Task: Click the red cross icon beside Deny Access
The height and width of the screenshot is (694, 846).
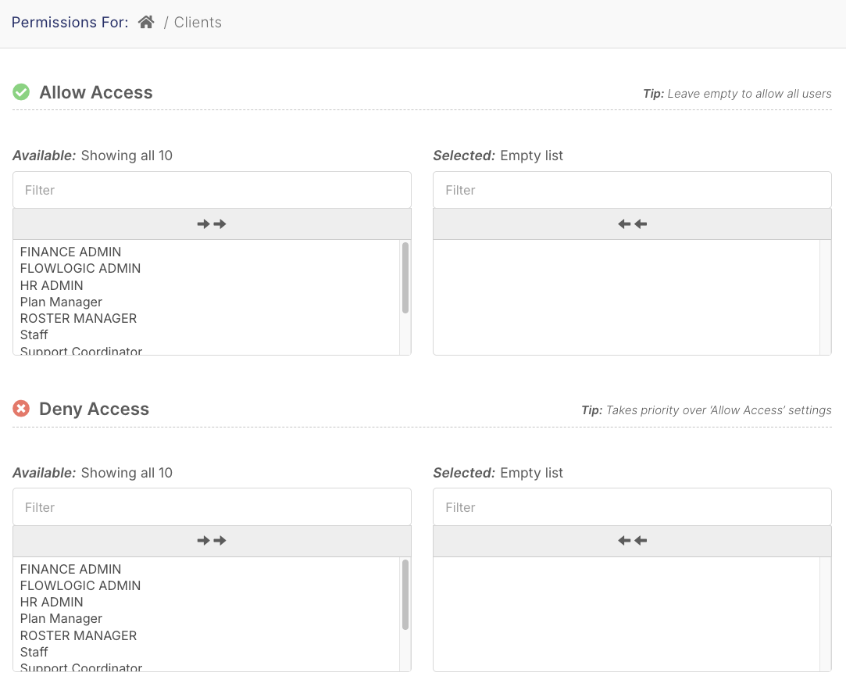Action: (x=21, y=409)
